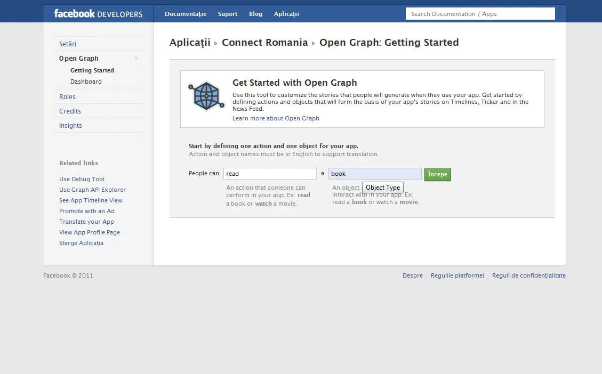The image size is (602, 374).
Task: Click Promote with an Ad link
Action: [x=87, y=211]
